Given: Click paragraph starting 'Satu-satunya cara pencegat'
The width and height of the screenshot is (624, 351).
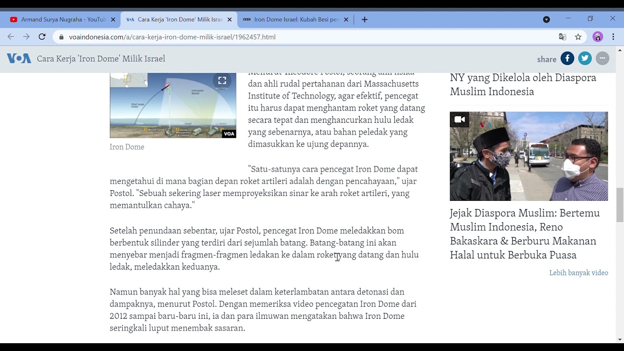Looking at the screenshot, I should coord(264,187).
